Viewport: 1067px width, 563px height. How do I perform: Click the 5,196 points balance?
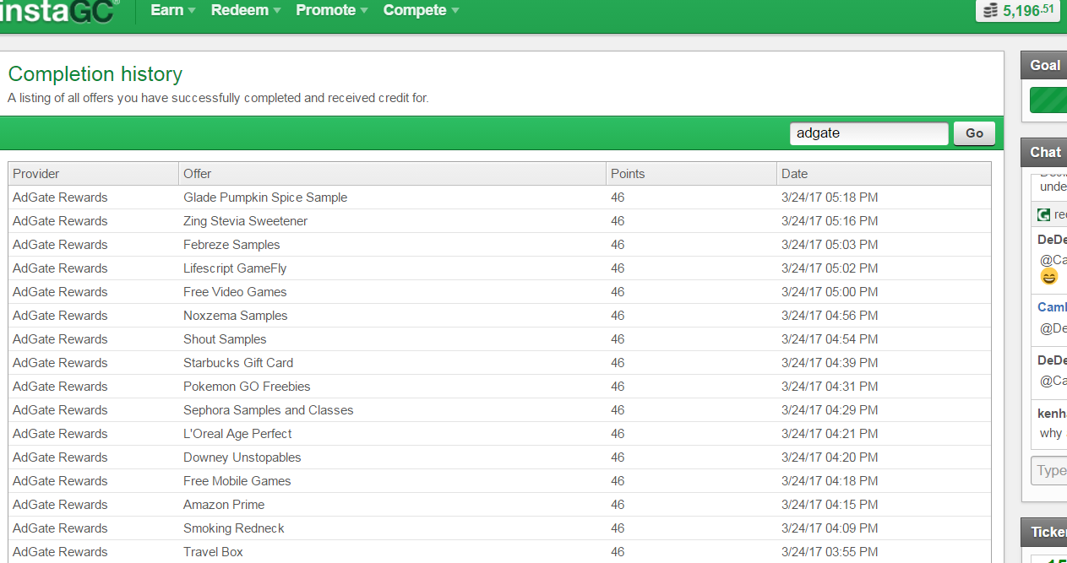(x=1029, y=10)
